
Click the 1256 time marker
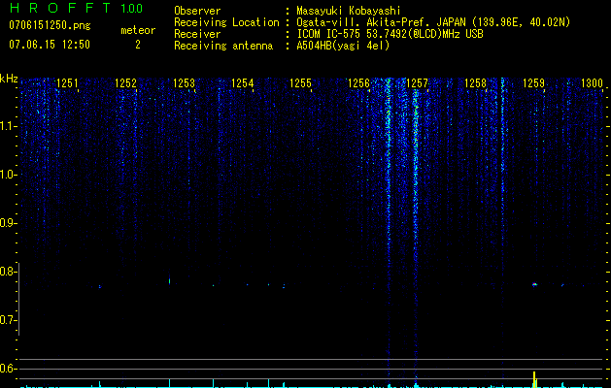pyautogui.click(x=358, y=83)
